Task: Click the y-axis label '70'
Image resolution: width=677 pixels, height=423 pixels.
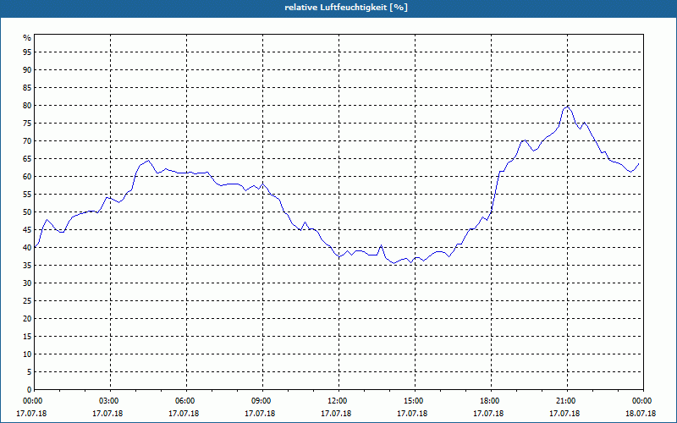Action: pyautogui.click(x=27, y=141)
